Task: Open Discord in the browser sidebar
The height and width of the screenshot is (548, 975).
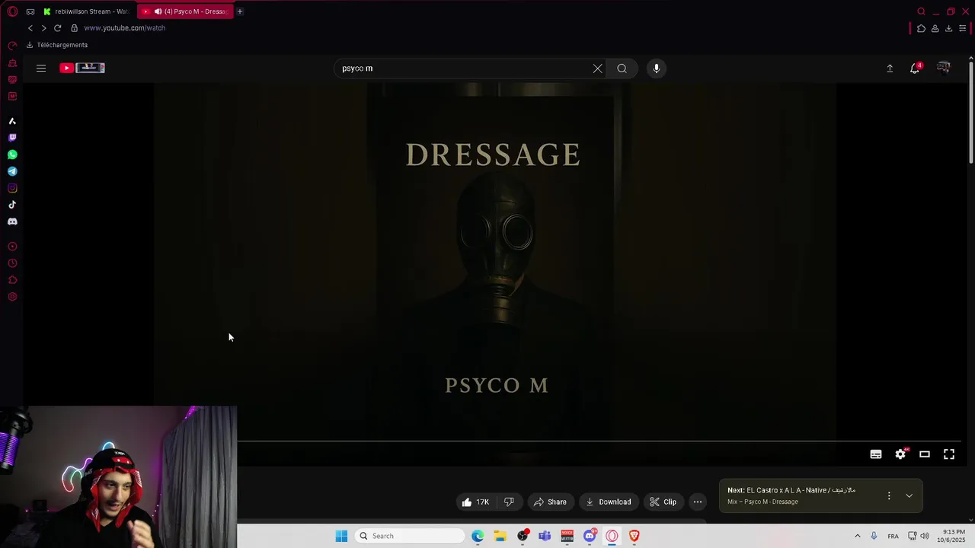Action: click(12, 221)
